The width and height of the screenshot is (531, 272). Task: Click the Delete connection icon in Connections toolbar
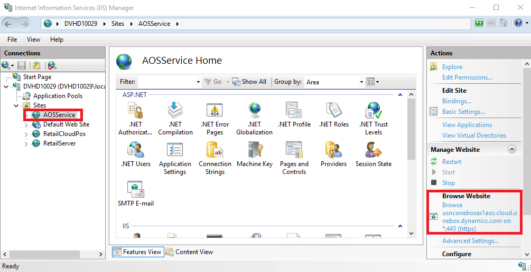(52, 65)
